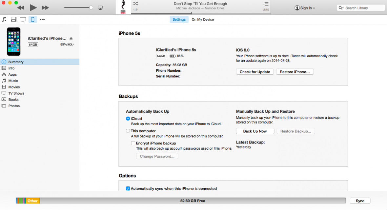This screenshot has height=210, width=387.
Task: Click the 52.69 GB Free storage bar
Action: (x=193, y=200)
